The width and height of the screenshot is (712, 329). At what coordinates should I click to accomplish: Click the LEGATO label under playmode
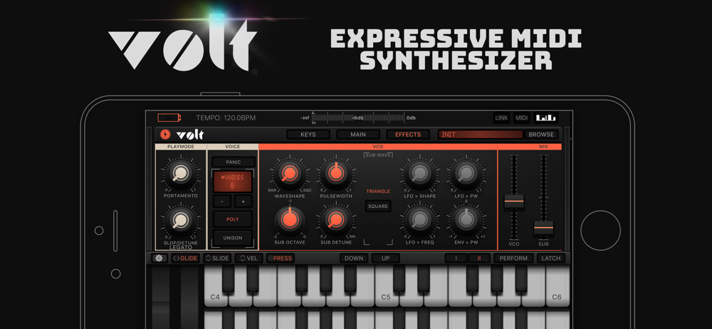coord(181,248)
